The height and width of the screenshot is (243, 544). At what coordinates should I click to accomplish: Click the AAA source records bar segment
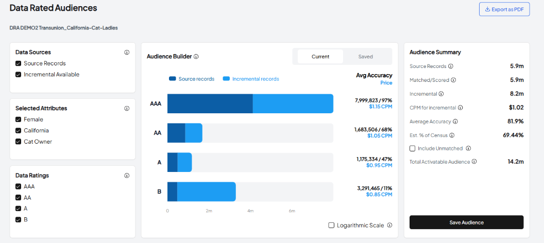click(210, 103)
